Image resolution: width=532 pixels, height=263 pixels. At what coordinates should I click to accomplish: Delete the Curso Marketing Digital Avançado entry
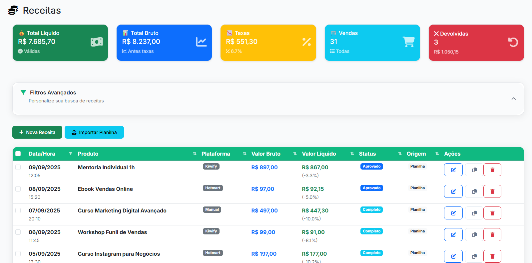tap(492, 213)
